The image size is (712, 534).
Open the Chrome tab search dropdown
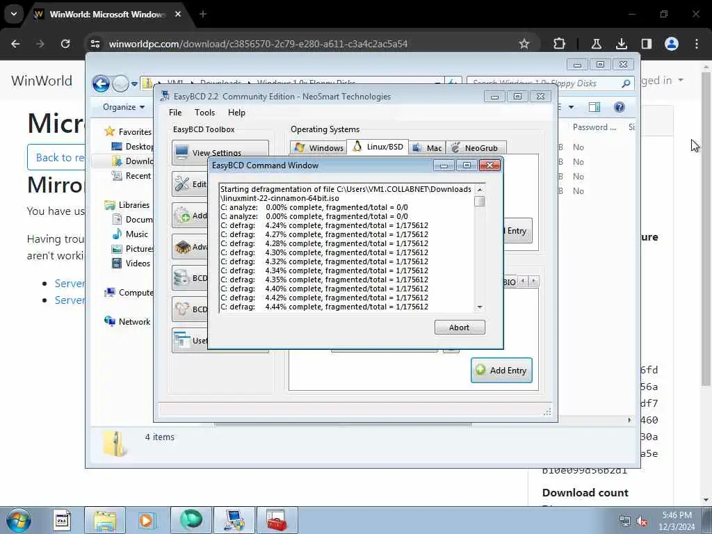[14, 14]
